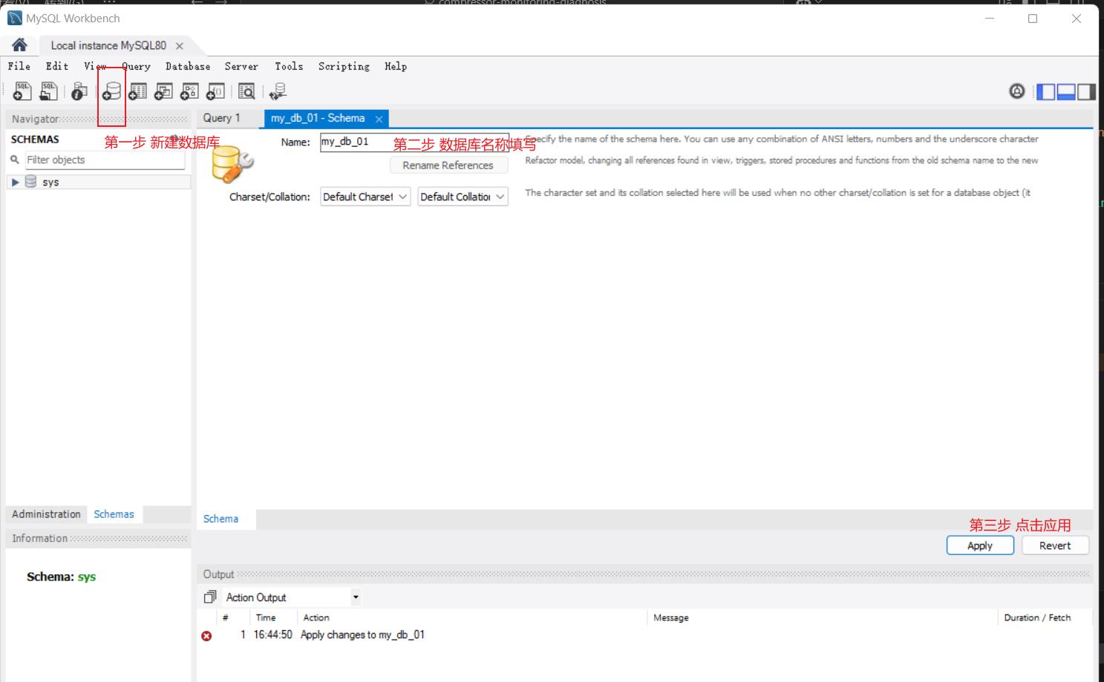Viewport: 1104px width, 682px height.
Task: Go to the Workbench home screen
Action: point(19,45)
